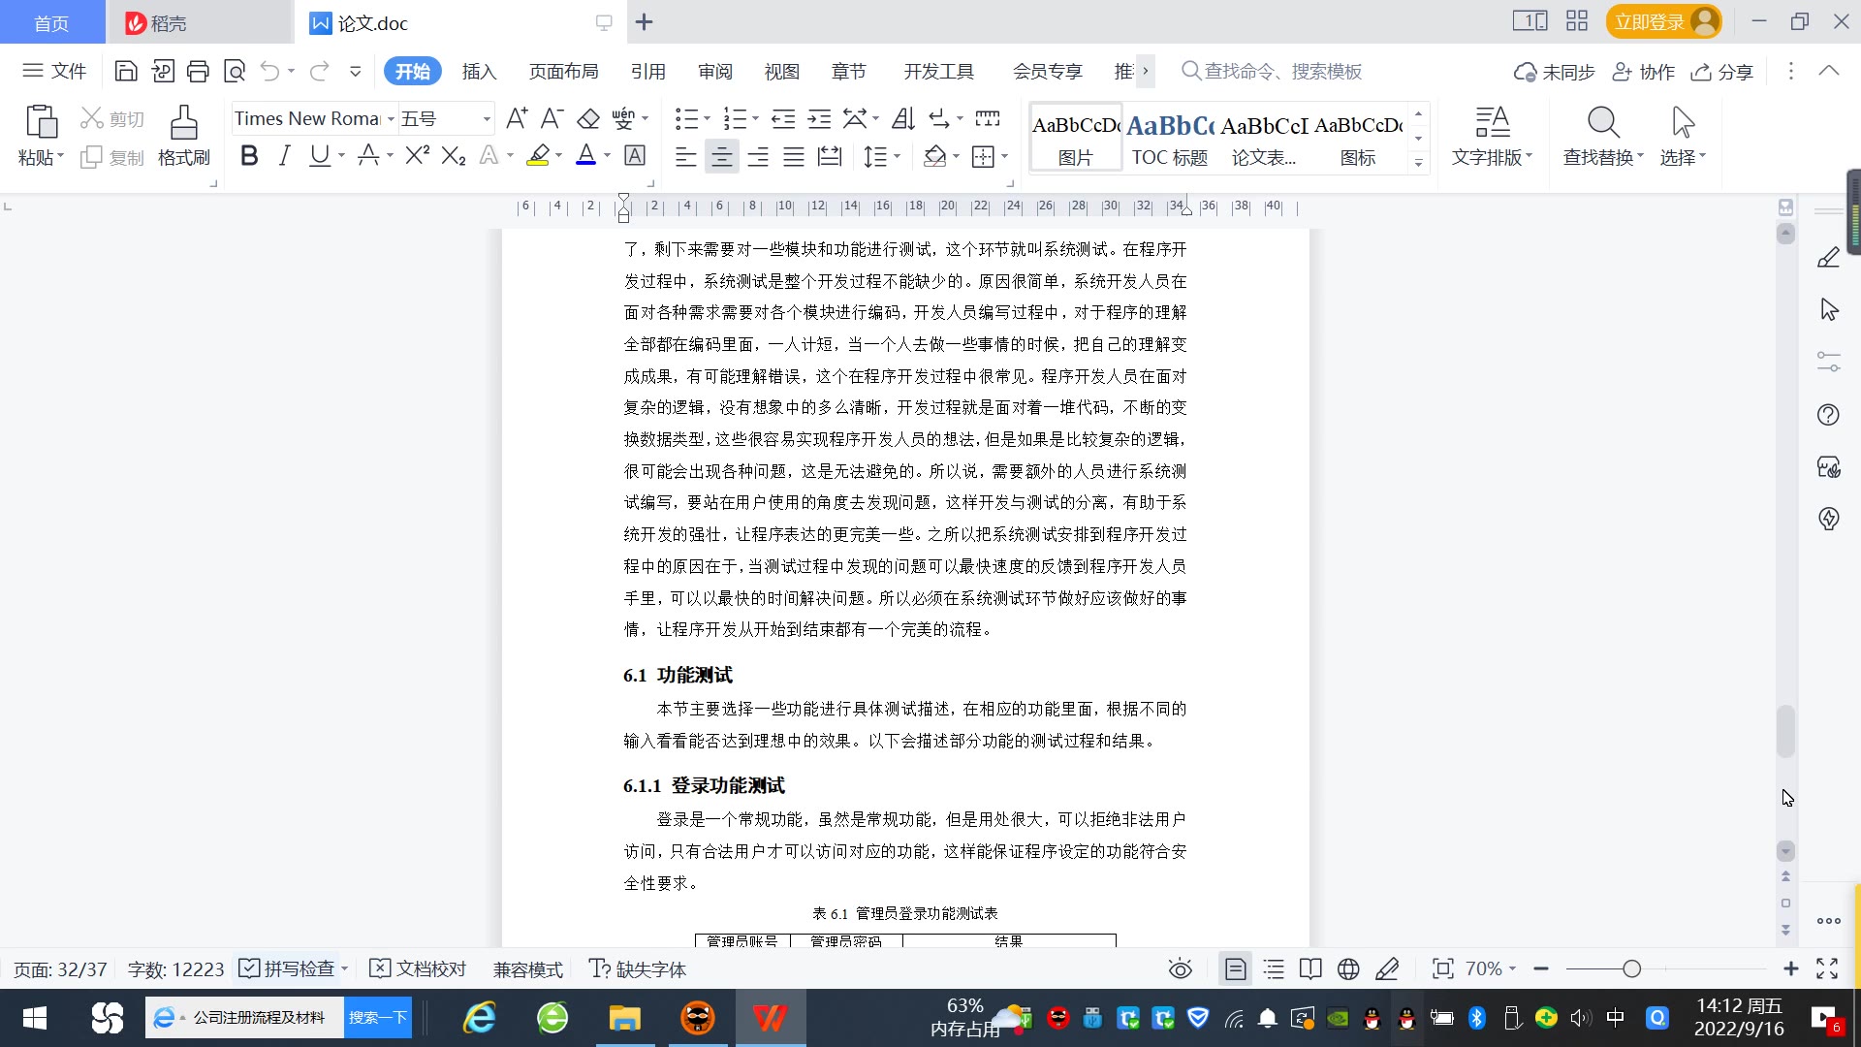Screen dimensions: 1861x1047
Task: Apply Superscript X² formatting
Action: tap(418, 155)
